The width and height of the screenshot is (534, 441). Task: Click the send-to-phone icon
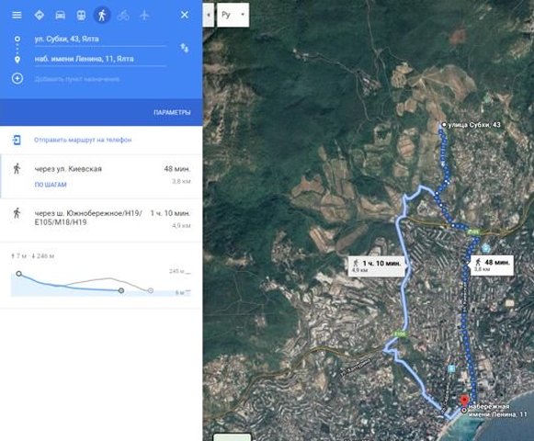[17, 140]
